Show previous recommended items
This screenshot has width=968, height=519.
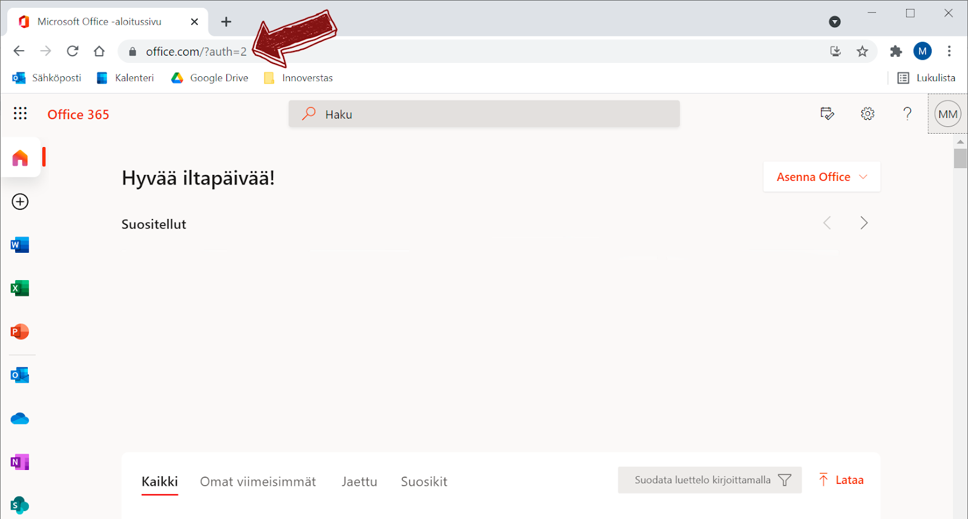pos(827,223)
